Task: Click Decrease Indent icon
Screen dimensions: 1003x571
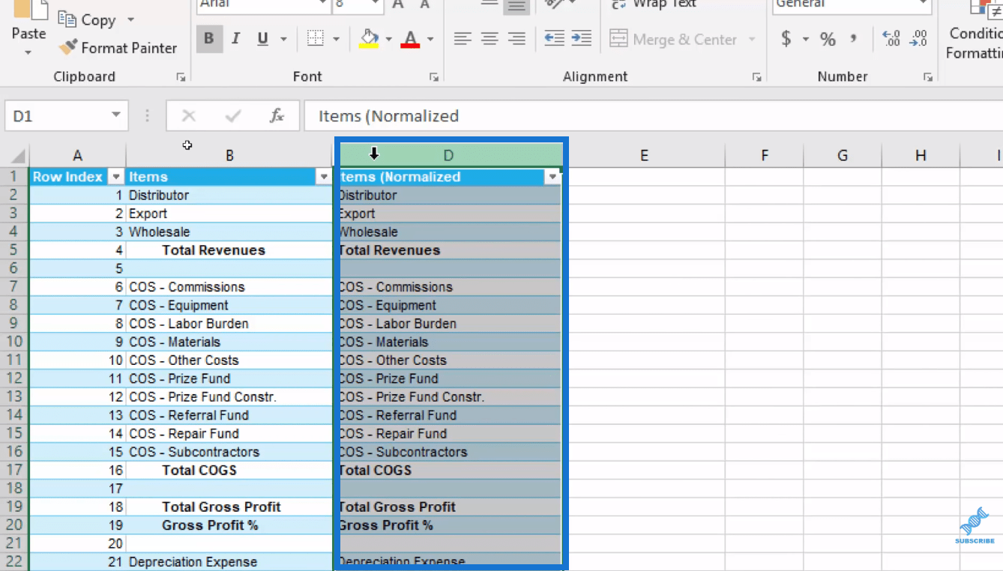Action: (554, 38)
